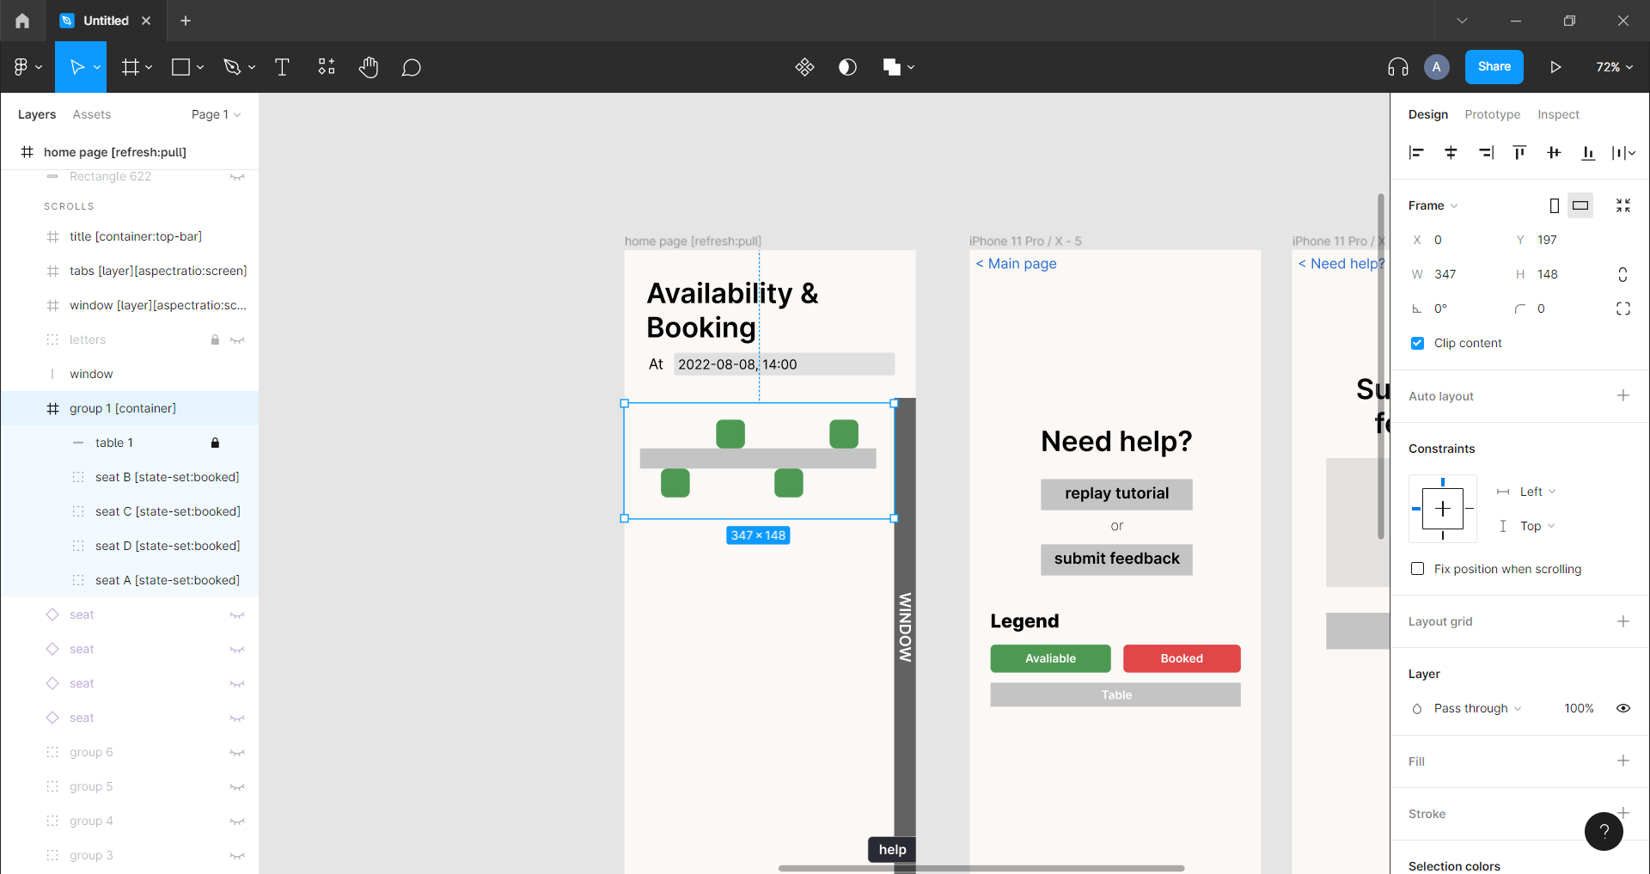Toggle layer visibility eye icon

click(1623, 708)
